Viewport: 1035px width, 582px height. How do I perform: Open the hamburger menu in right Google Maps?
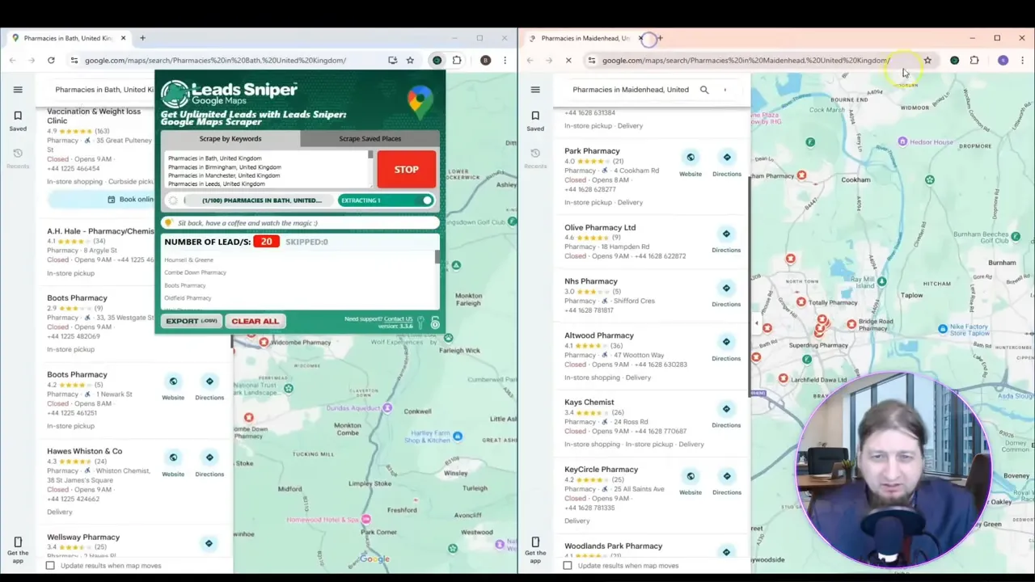tap(535, 90)
